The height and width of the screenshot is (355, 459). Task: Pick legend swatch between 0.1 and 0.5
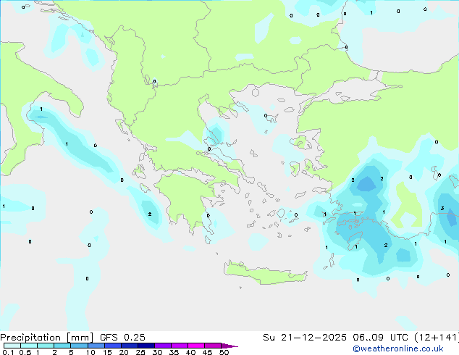(x=12, y=346)
